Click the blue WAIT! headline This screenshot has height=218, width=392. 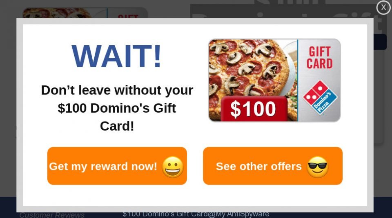click(116, 56)
